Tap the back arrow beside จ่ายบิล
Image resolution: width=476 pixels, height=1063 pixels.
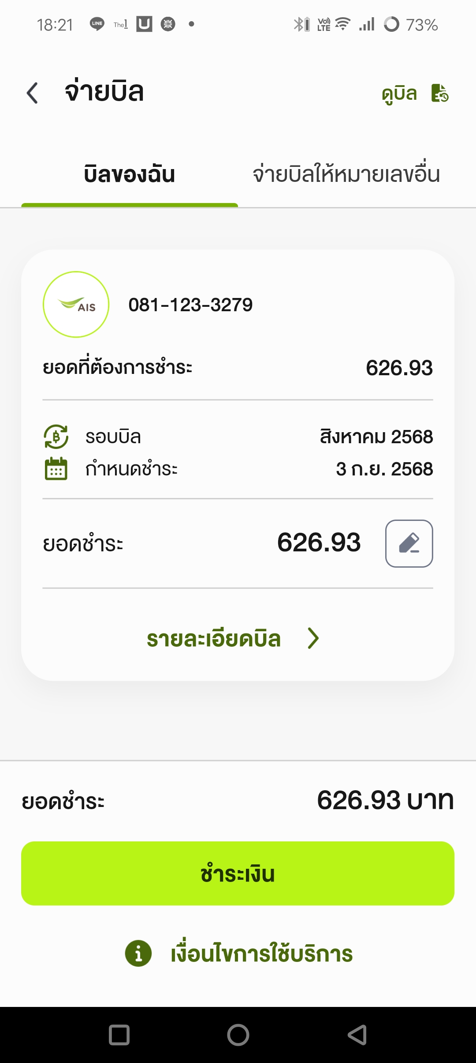pos(32,93)
